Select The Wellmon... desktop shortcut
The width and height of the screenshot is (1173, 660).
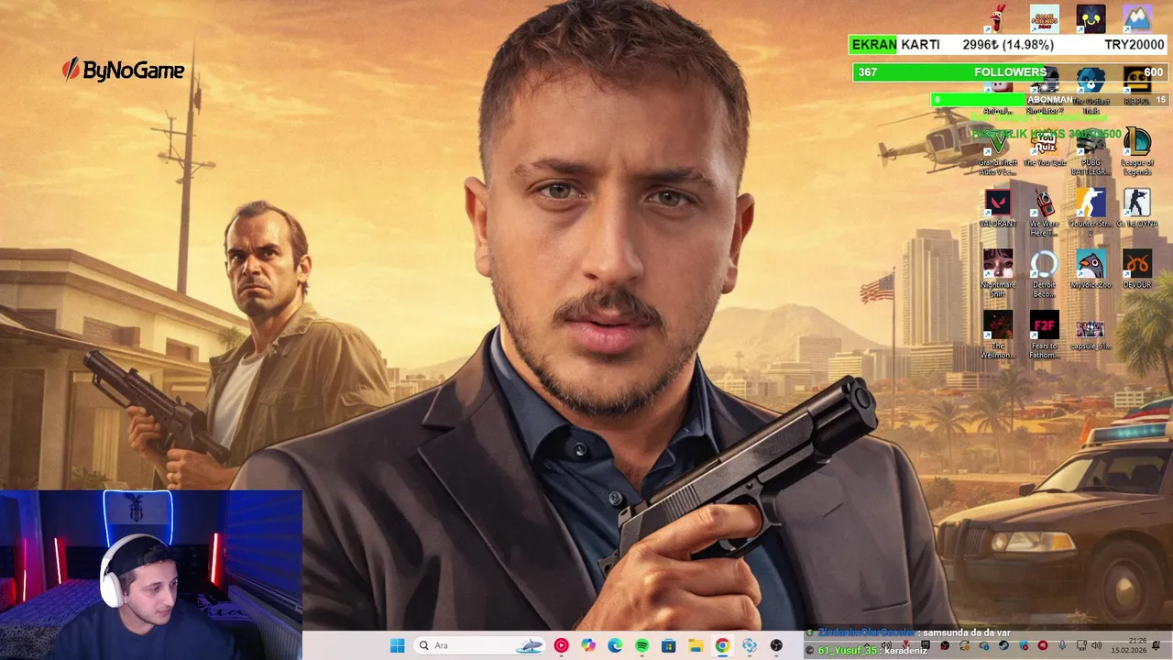point(997,335)
